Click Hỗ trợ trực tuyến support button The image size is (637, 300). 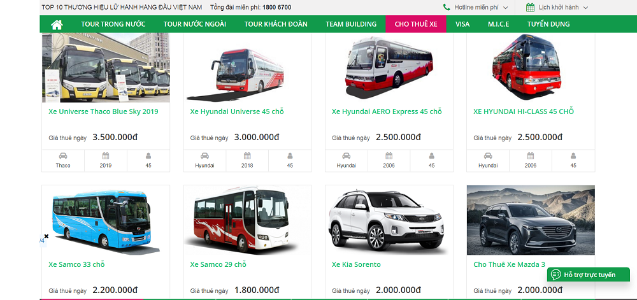point(588,275)
